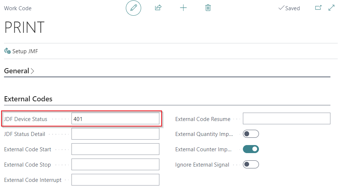Click the Setup JMF gear icon
The height and width of the screenshot is (195, 341).
(7, 51)
